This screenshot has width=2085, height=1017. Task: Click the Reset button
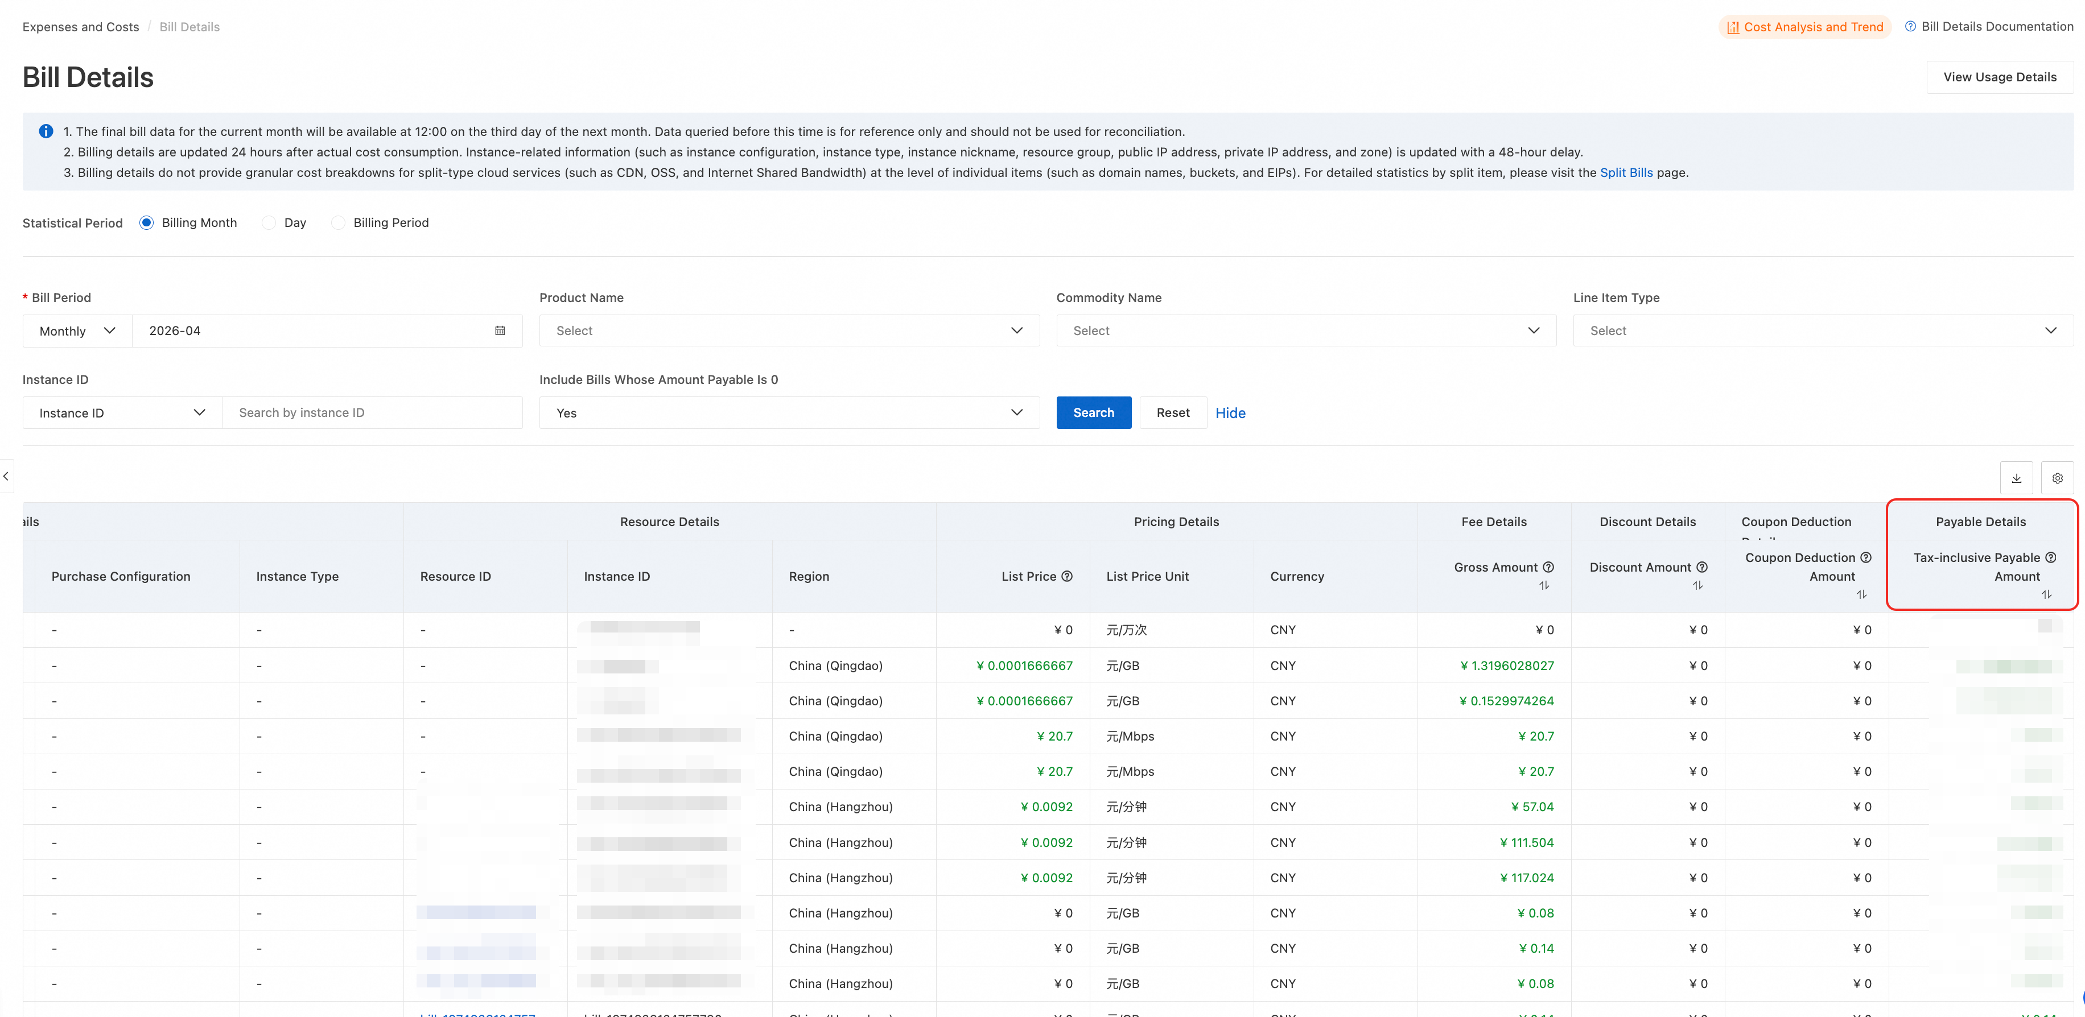point(1173,412)
